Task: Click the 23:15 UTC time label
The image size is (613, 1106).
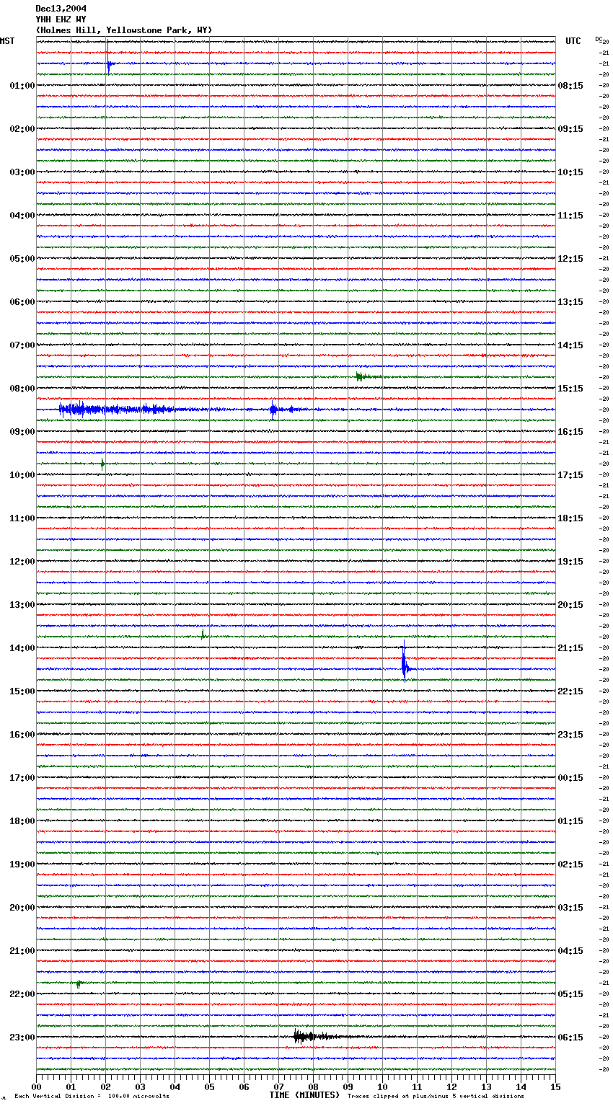Action: click(570, 735)
